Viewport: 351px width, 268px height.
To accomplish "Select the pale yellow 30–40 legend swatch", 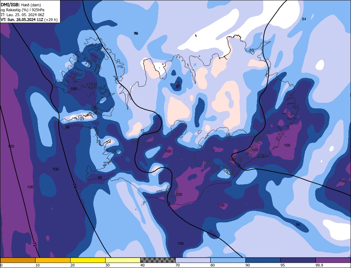I will (x=123, y=260).
